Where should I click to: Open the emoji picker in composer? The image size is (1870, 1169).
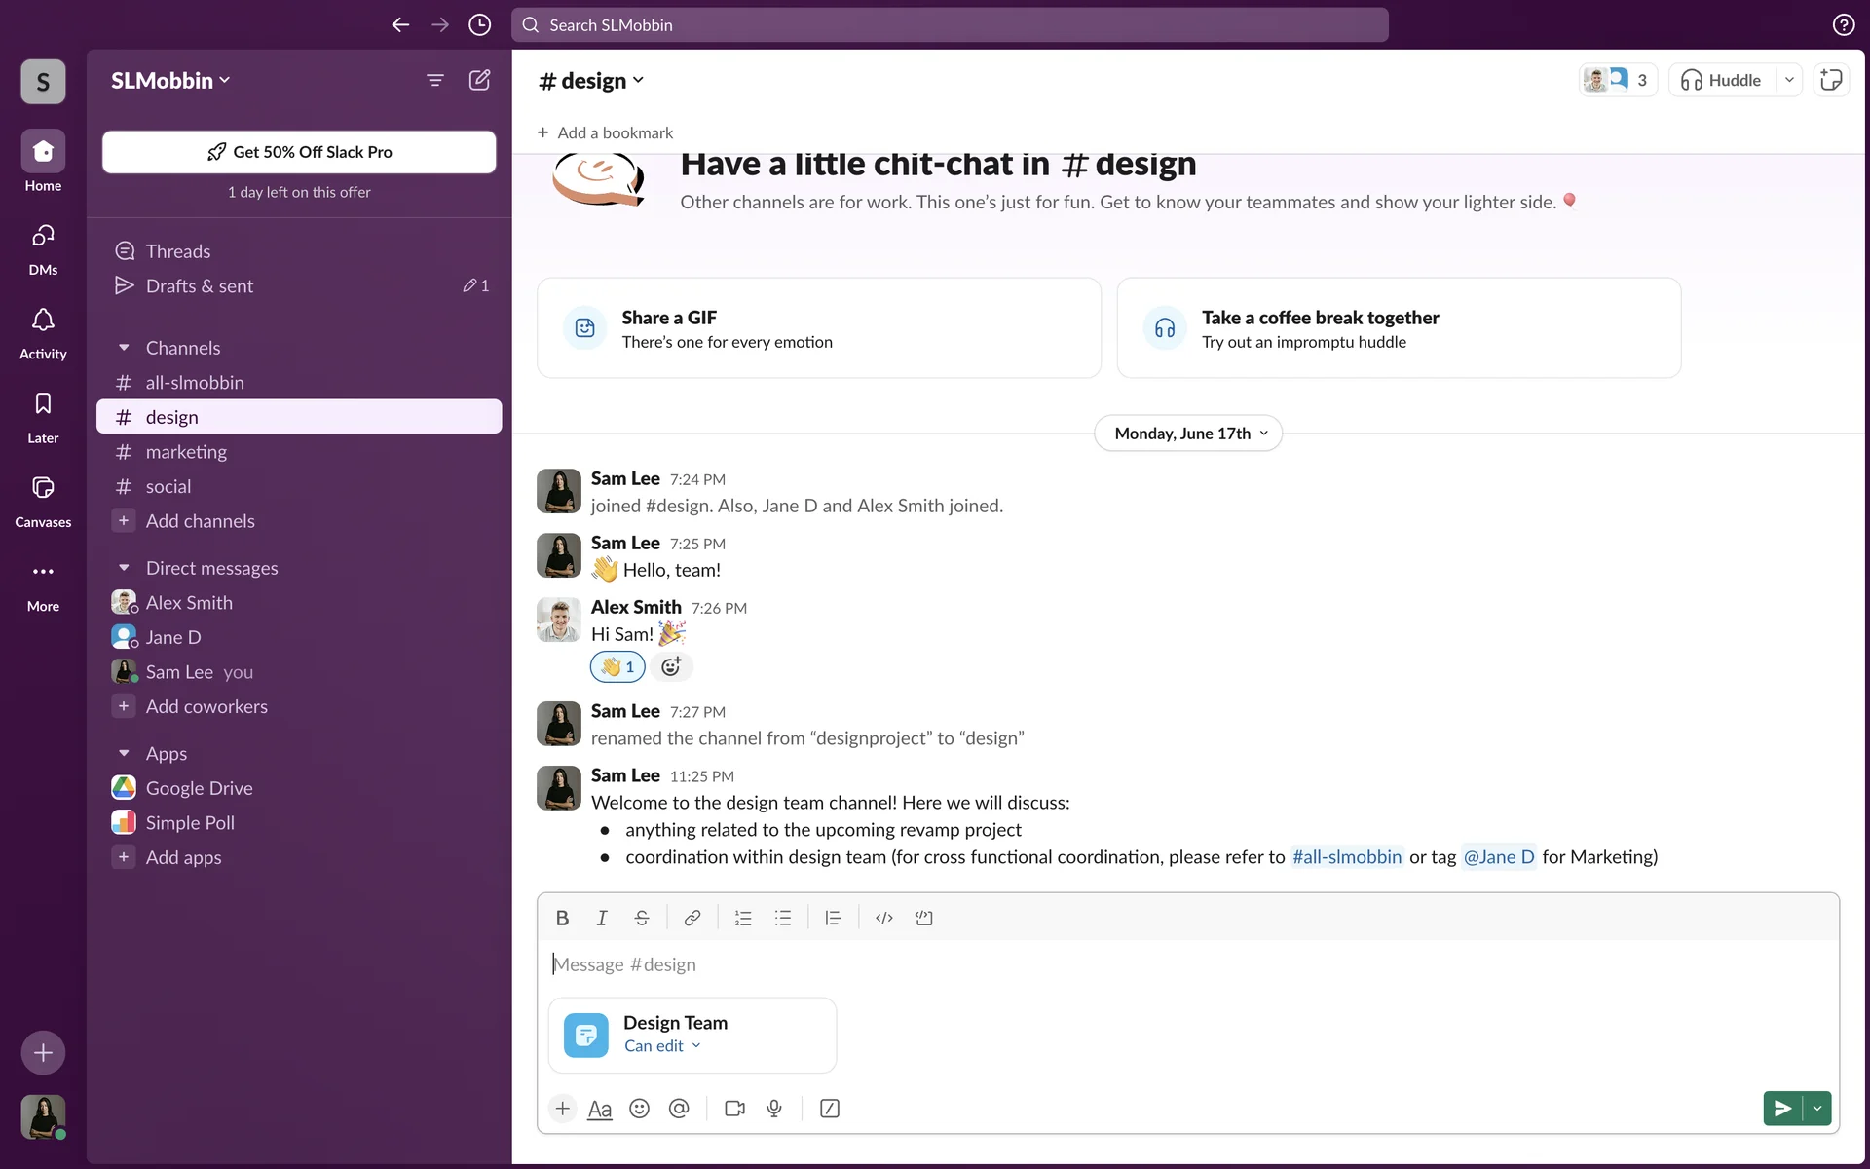pos(639,1109)
